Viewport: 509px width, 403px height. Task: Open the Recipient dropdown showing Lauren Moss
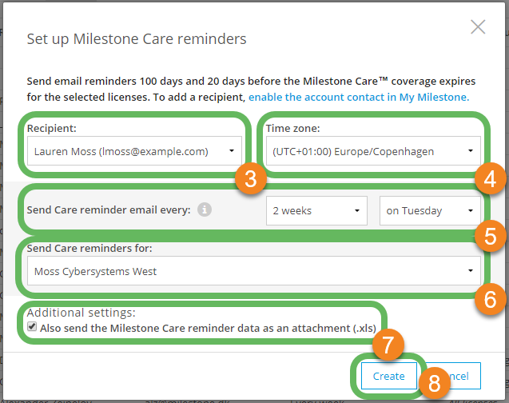click(x=133, y=150)
